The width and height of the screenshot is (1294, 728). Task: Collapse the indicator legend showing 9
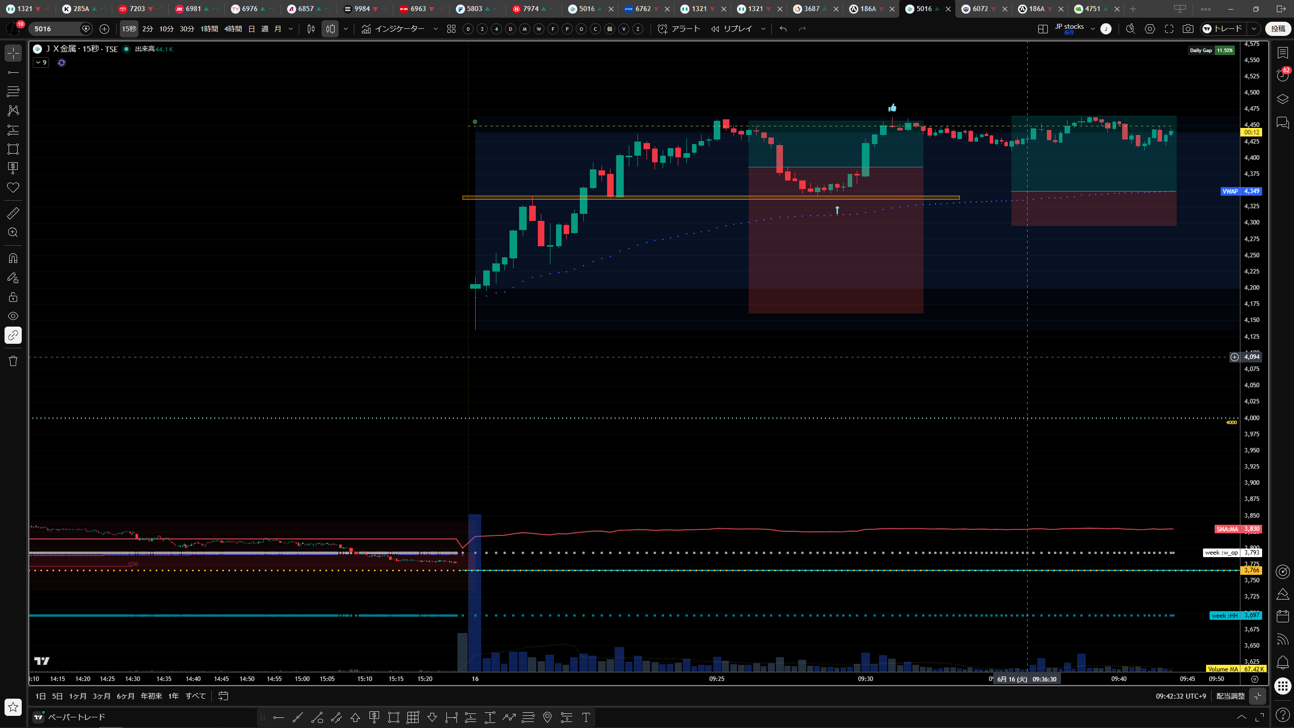click(x=41, y=63)
